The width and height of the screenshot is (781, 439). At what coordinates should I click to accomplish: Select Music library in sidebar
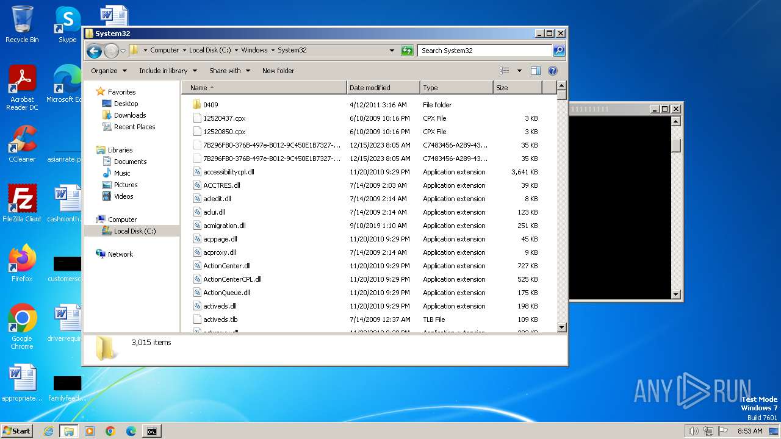[123, 173]
